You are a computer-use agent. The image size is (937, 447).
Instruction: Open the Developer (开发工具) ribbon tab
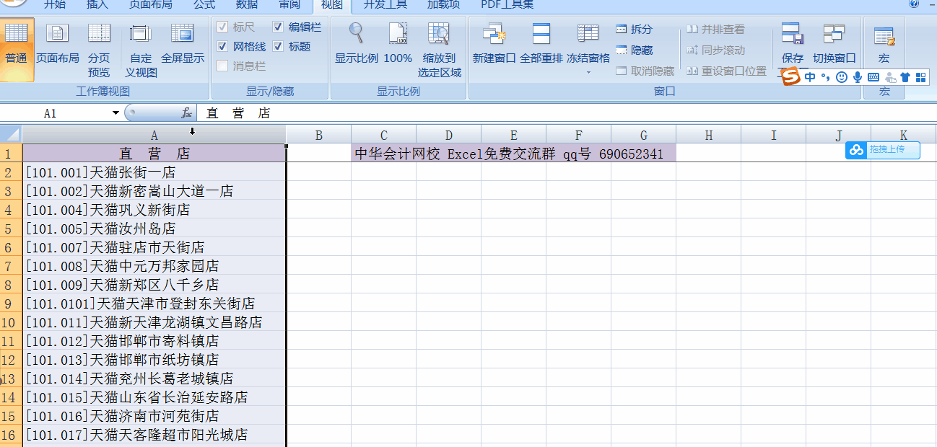(x=385, y=5)
